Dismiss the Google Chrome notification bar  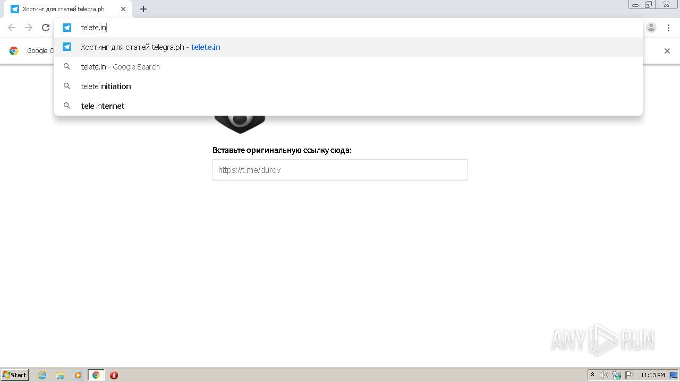pos(667,51)
